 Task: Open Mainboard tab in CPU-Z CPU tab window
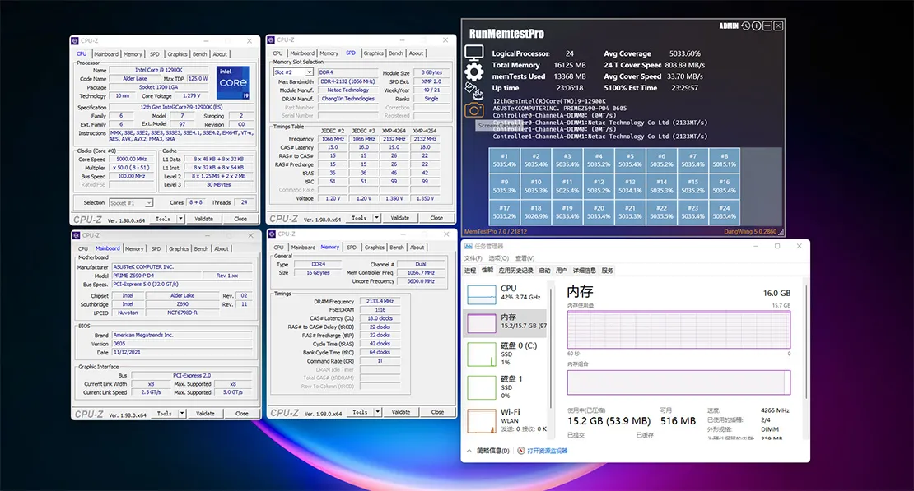click(106, 54)
